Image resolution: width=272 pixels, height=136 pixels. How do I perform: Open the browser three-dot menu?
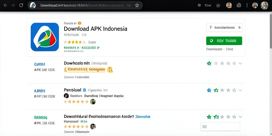pyautogui.click(x=247, y=5)
